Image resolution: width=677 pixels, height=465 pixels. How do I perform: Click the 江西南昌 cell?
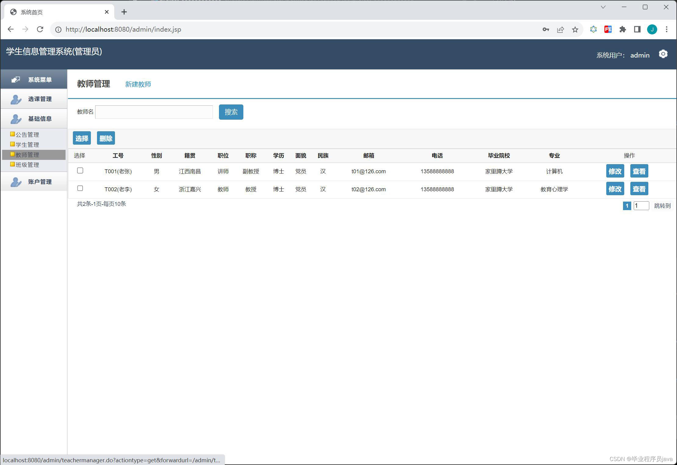(x=190, y=171)
